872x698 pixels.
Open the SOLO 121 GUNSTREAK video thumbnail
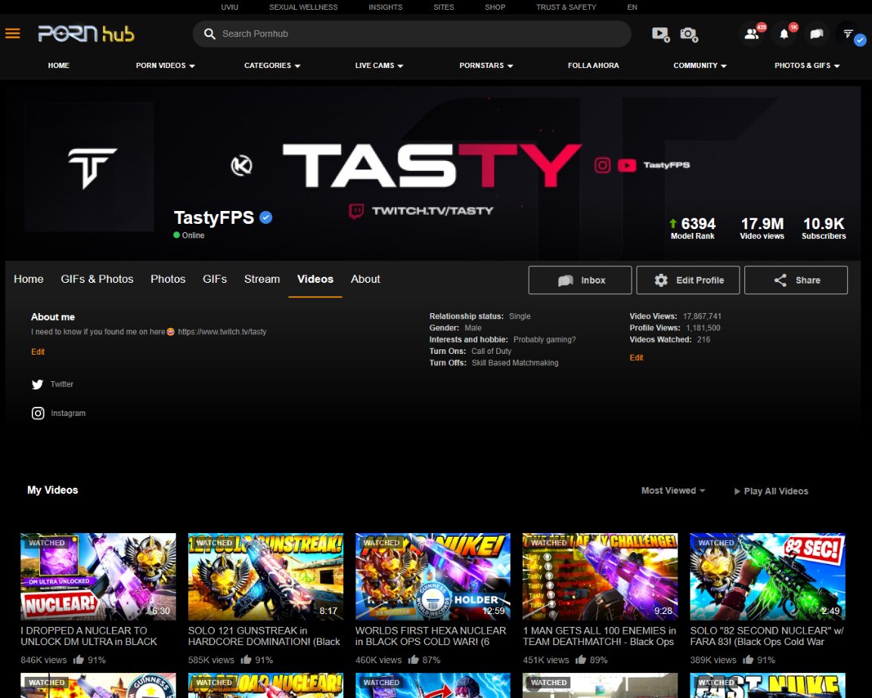click(265, 577)
